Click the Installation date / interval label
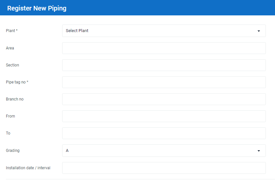The image size is (275, 182). (28, 168)
